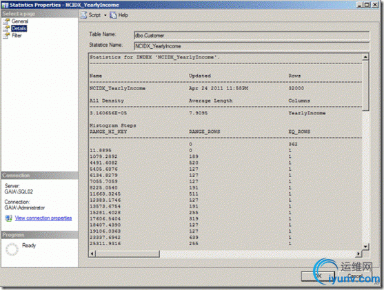
Task: Click the Statistics Name field
Action: tap(252, 46)
